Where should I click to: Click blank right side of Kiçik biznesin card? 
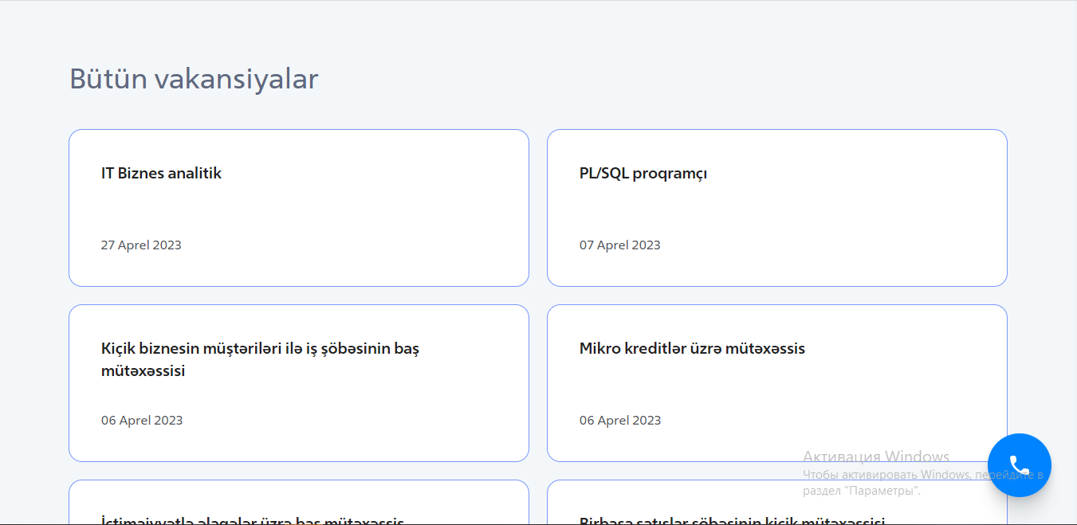click(478, 390)
